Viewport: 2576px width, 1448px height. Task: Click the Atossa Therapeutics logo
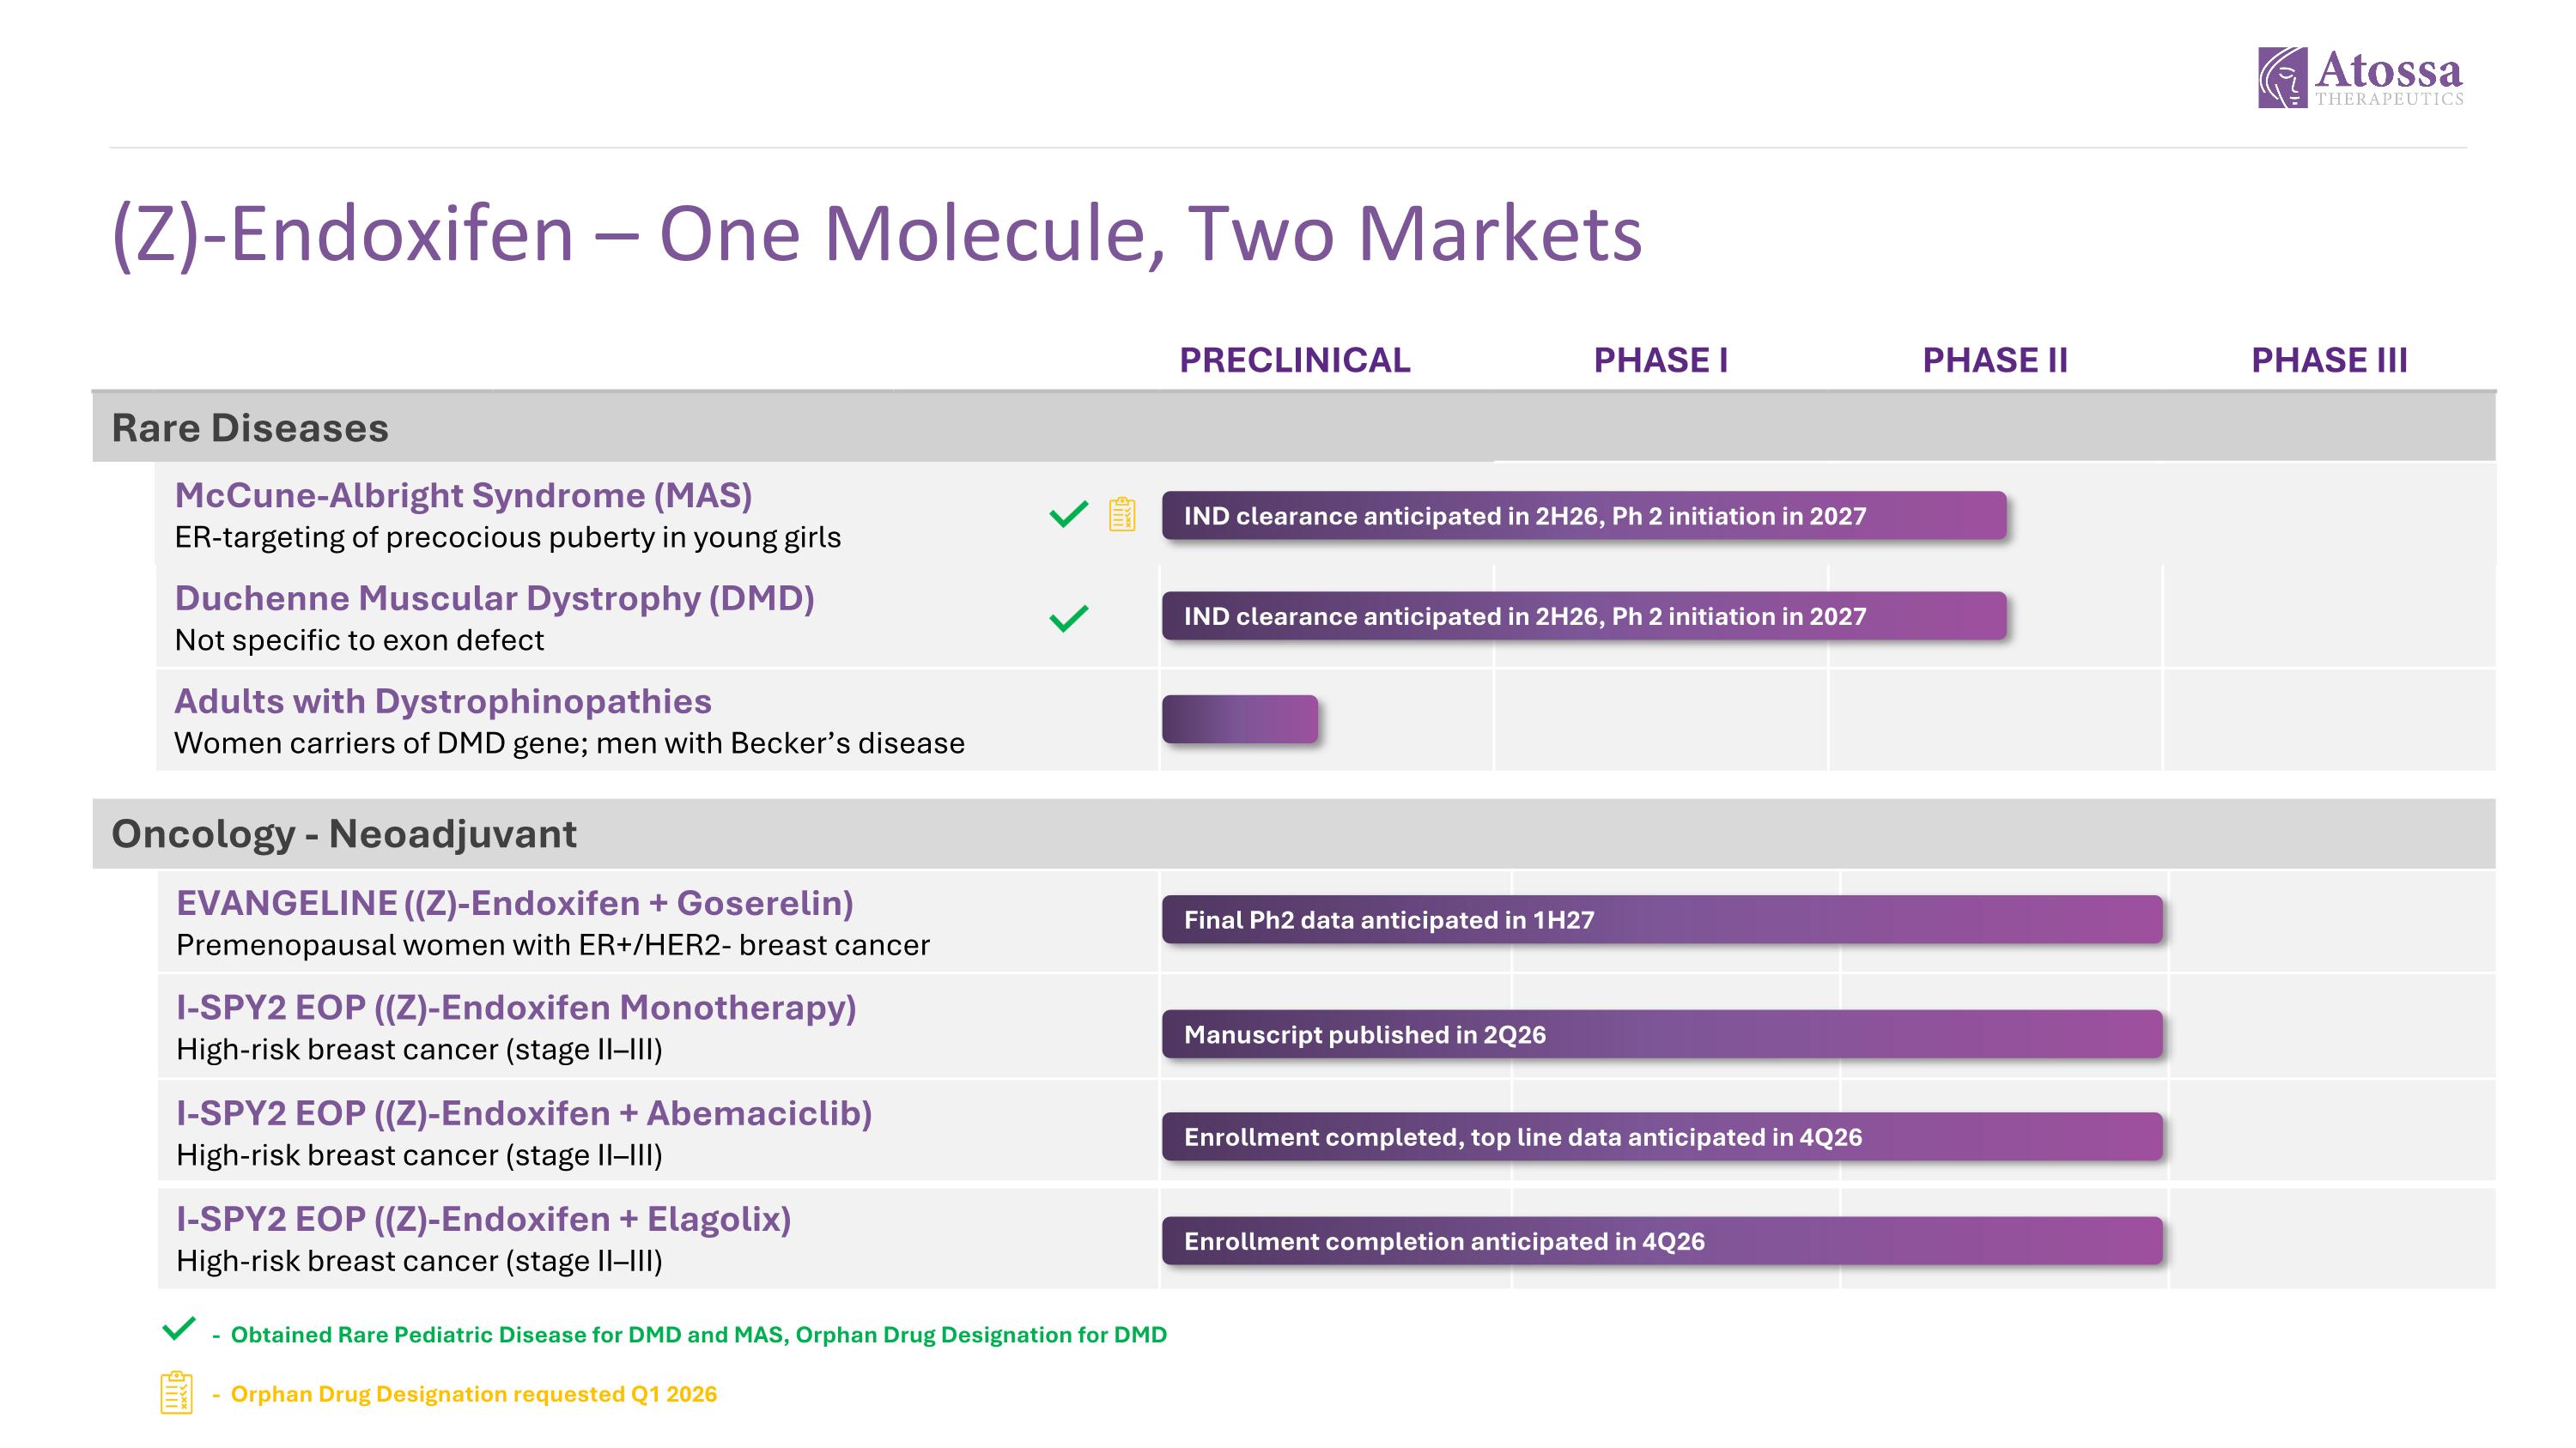click(x=2360, y=77)
